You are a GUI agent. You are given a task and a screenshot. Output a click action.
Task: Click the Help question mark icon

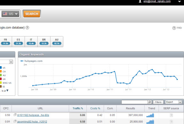(x=174, y=28)
